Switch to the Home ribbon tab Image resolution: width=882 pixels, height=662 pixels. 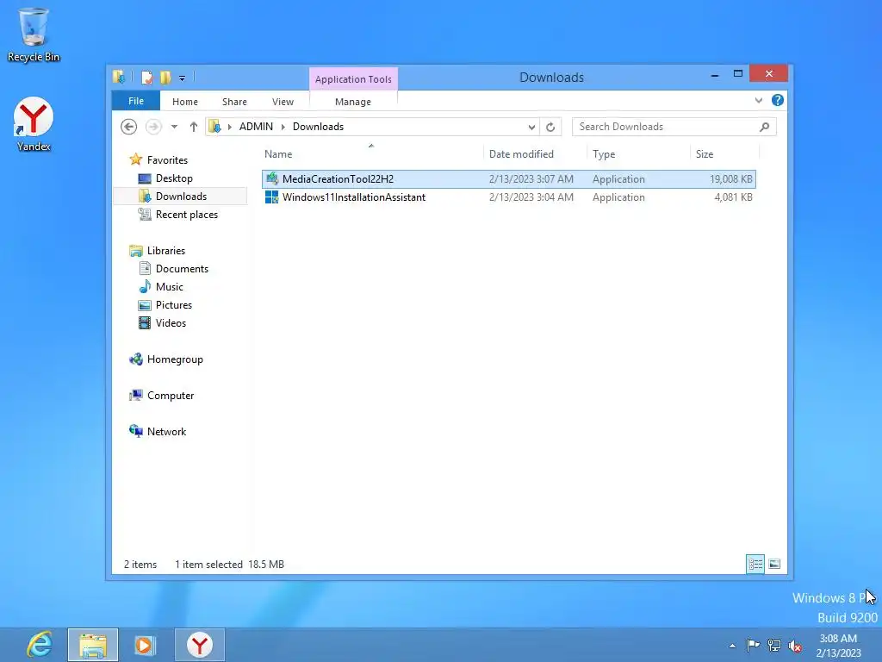click(185, 102)
